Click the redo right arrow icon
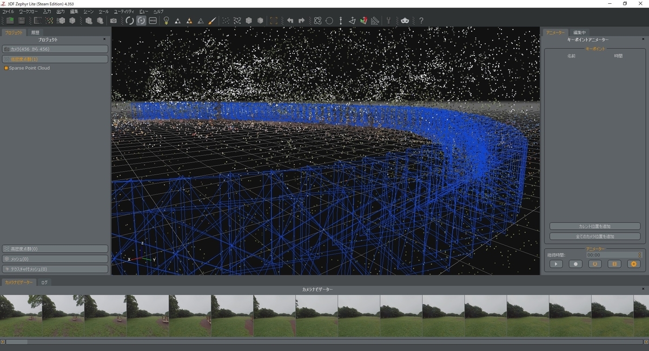Screen dimensions: 649x351 click(x=301, y=21)
